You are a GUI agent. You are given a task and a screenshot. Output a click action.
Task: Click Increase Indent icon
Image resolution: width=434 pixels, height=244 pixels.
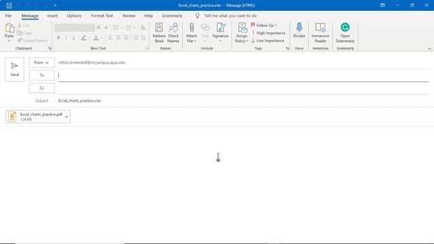pos(143,38)
